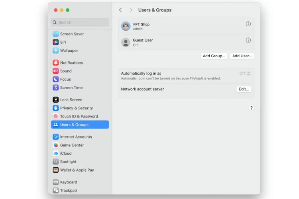Go back with the left chevron
This screenshot has height=199, width=299.
pos(120,10)
